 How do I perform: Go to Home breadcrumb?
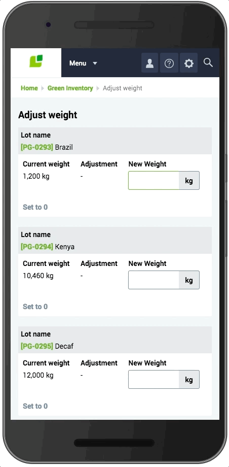[x=29, y=88]
